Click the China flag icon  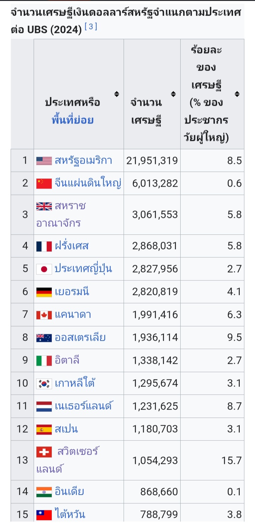pyautogui.click(x=44, y=184)
